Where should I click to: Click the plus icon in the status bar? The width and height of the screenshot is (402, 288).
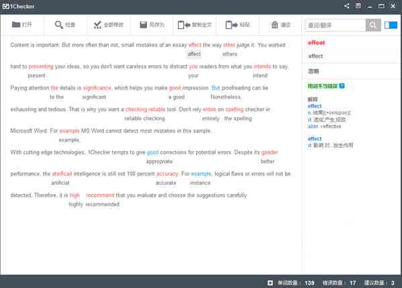coord(270,283)
